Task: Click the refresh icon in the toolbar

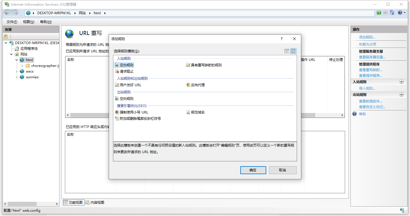Action: click(379, 13)
